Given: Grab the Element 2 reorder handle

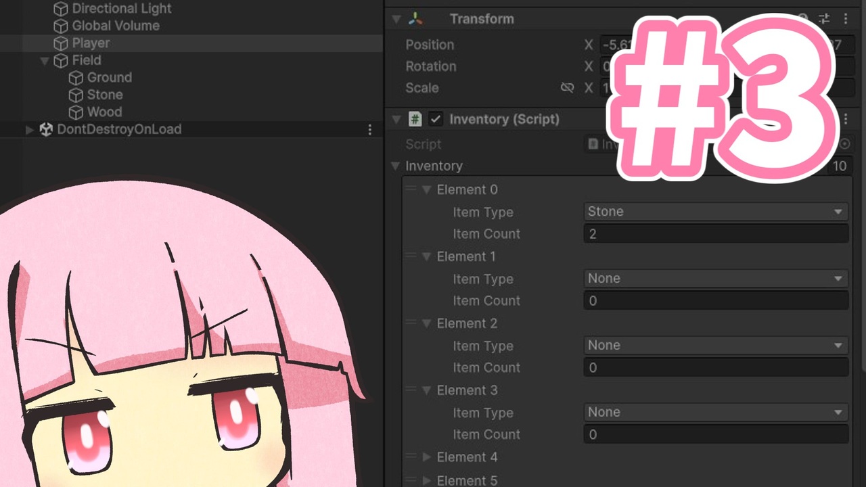Looking at the screenshot, I should tap(410, 323).
